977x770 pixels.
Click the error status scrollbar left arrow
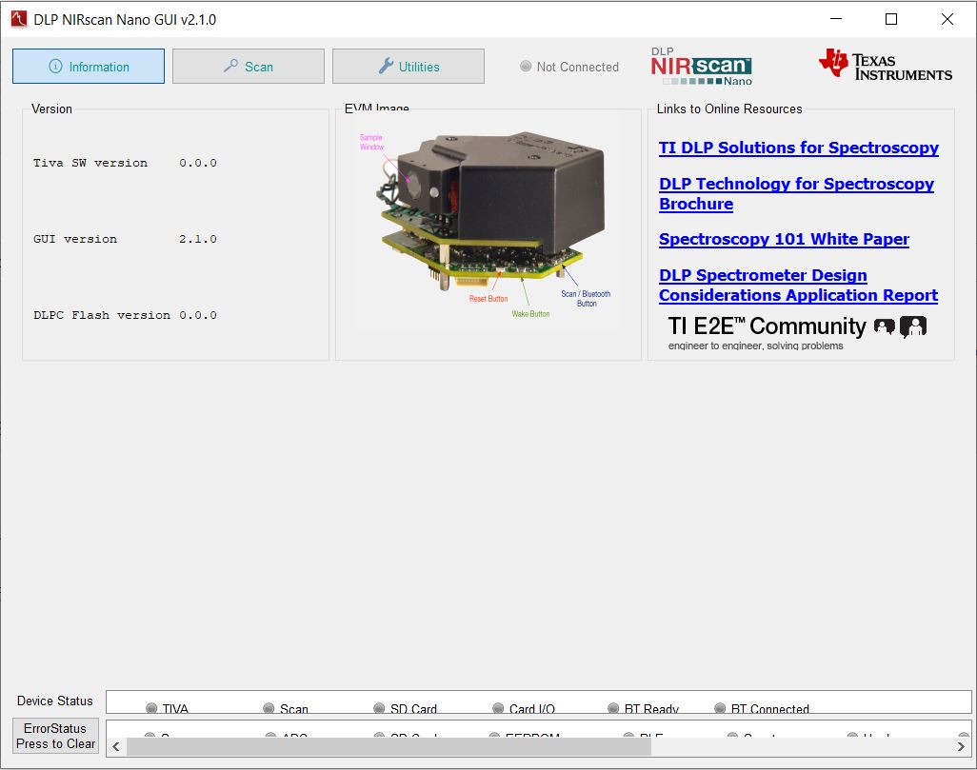click(x=116, y=746)
